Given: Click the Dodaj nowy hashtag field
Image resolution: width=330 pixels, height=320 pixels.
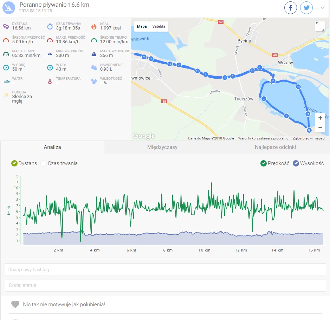Looking at the screenshot, I should point(165,269).
